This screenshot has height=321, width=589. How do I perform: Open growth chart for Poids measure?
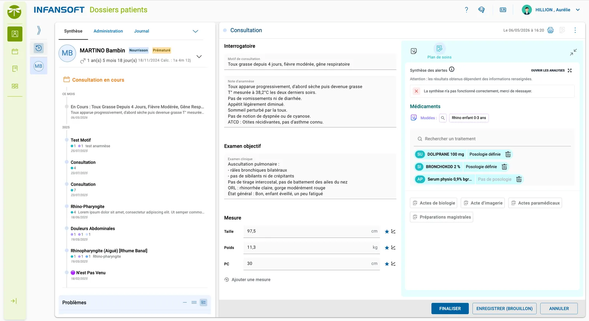pos(393,247)
